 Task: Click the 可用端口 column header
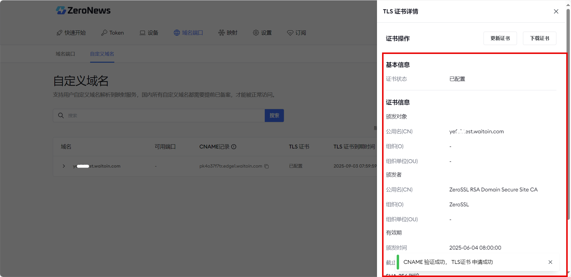coord(165,147)
